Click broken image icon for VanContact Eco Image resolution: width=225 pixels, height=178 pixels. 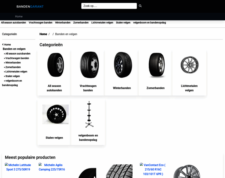[x=141, y=164]
